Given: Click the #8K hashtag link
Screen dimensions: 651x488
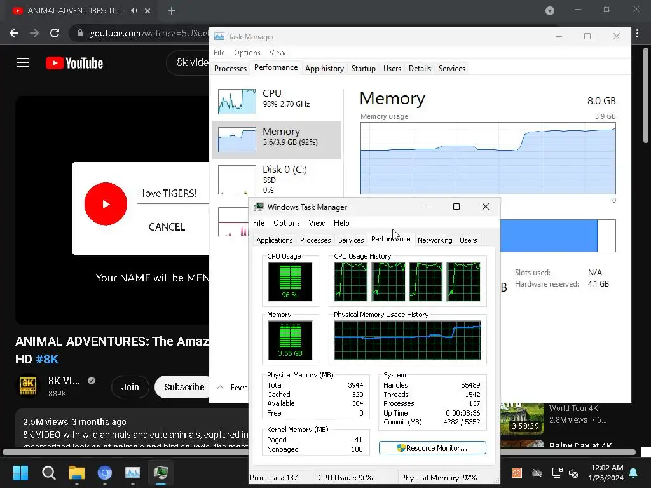Looking at the screenshot, I should (47, 359).
